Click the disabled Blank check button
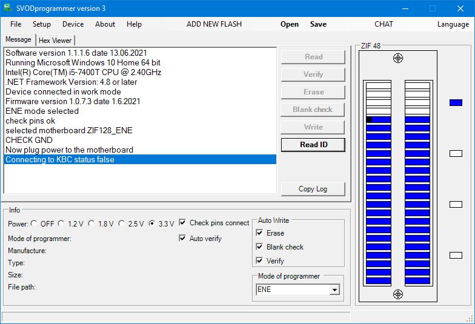475x324 pixels. [313, 110]
